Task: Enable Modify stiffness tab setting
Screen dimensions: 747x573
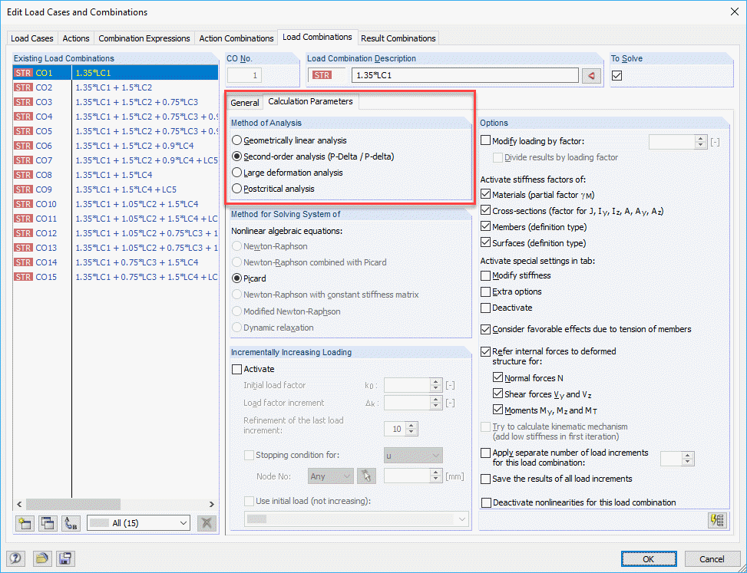Action: [486, 275]
